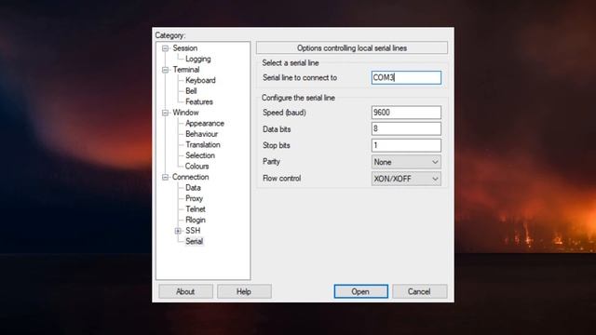Image resolution: width=596 pixels, height=335 pixels.
Task: Select the Window category
Action: (x=185, y=113)
